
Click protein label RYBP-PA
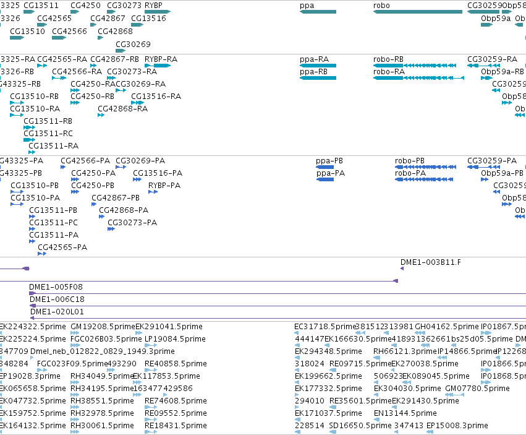tap(164, 186)
